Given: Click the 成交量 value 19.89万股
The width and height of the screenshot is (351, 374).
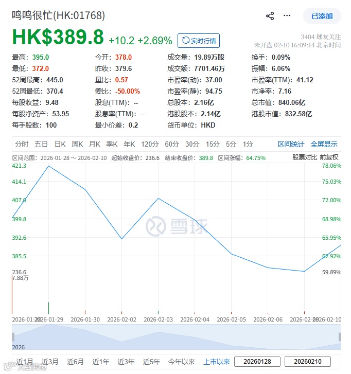Looking at the screenshot, I should [x=209, y=57].
